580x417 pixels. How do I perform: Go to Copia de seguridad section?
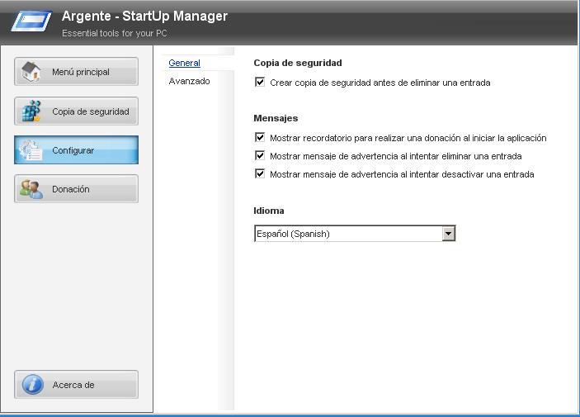coord(76,111)
